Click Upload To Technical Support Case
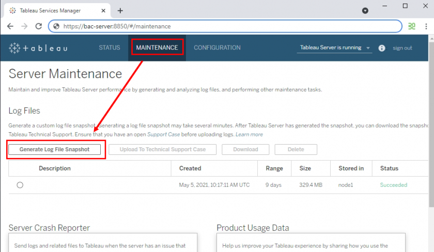 [163, 150]
